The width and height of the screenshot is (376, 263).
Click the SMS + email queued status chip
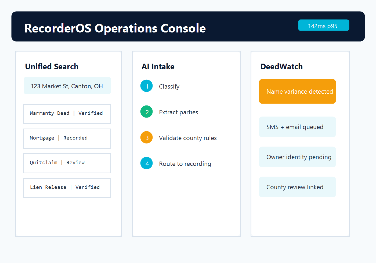(297, 127)
